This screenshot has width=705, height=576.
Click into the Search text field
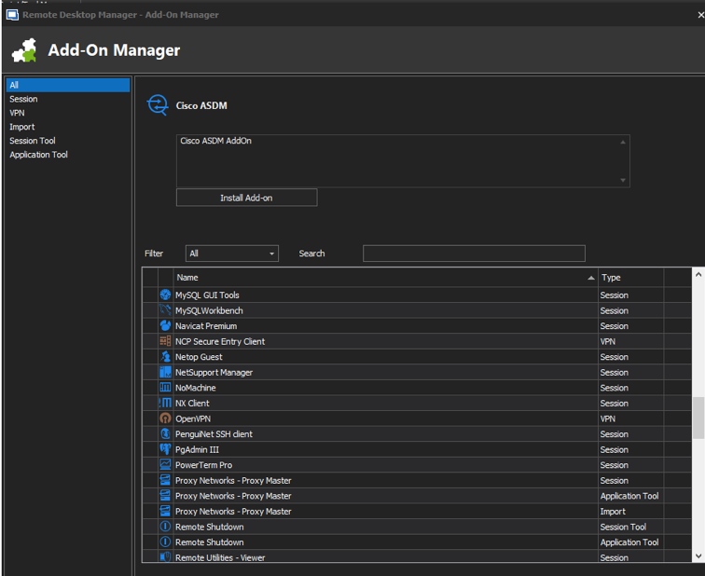coord(474,254)
